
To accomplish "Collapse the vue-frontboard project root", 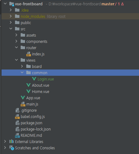I will pyautogui.click(x=5, y=4).
